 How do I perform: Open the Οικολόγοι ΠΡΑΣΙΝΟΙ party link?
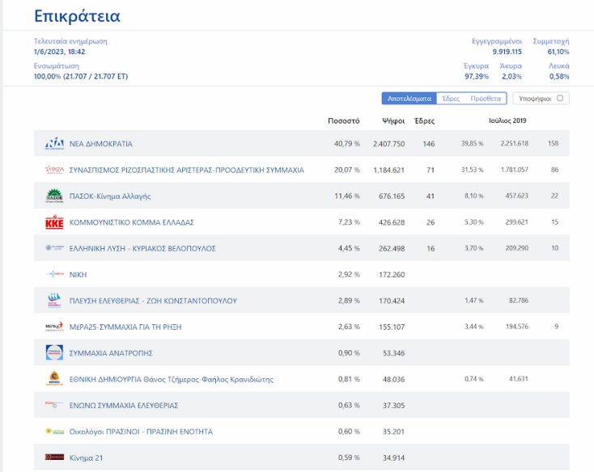[141, 432]
